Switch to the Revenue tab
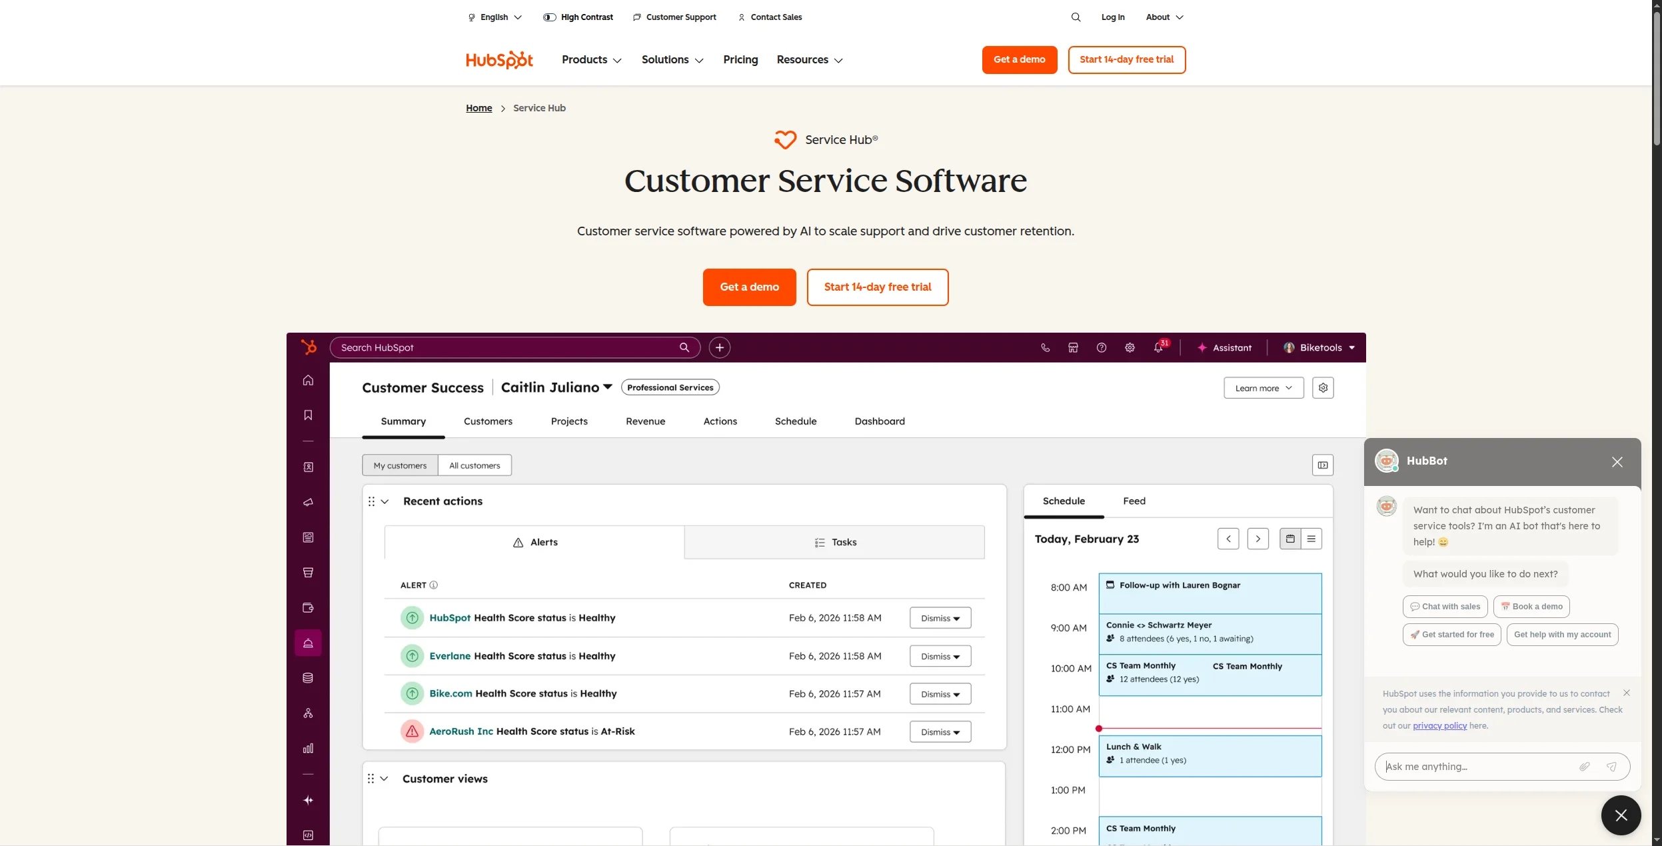 (645, 421)
